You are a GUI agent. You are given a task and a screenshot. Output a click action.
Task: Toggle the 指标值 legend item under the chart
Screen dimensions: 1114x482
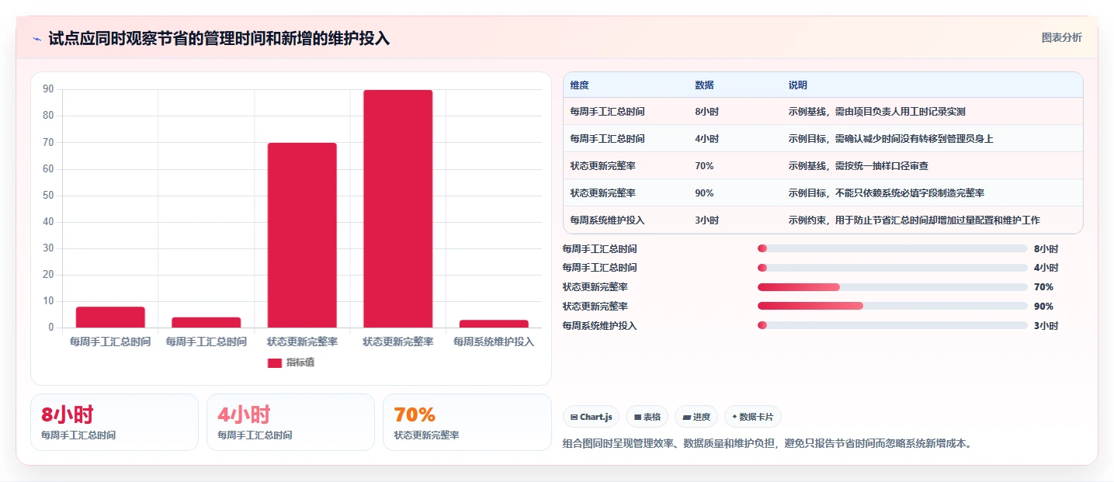click(x=291, y=362)
